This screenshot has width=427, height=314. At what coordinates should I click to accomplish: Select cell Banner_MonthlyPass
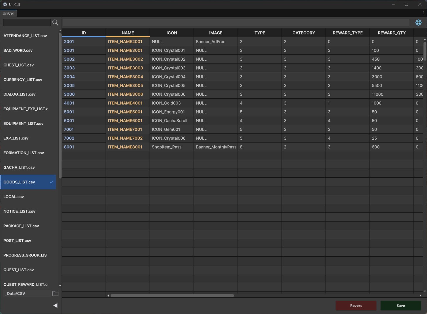[216, 147]
